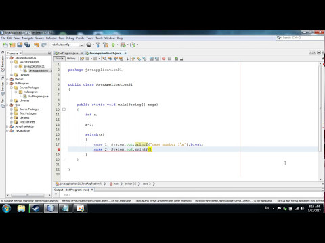This screenshot has height=243, width=325.
Task: Click the Debug Project toolbar icon
Action: pos(123,45)
